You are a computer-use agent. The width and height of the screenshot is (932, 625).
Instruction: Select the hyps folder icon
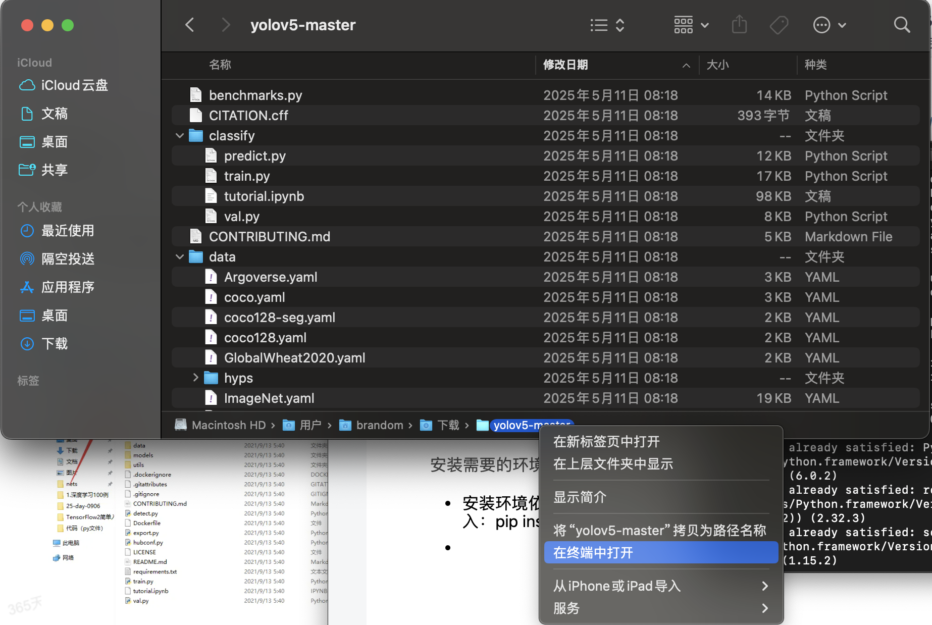211,378
